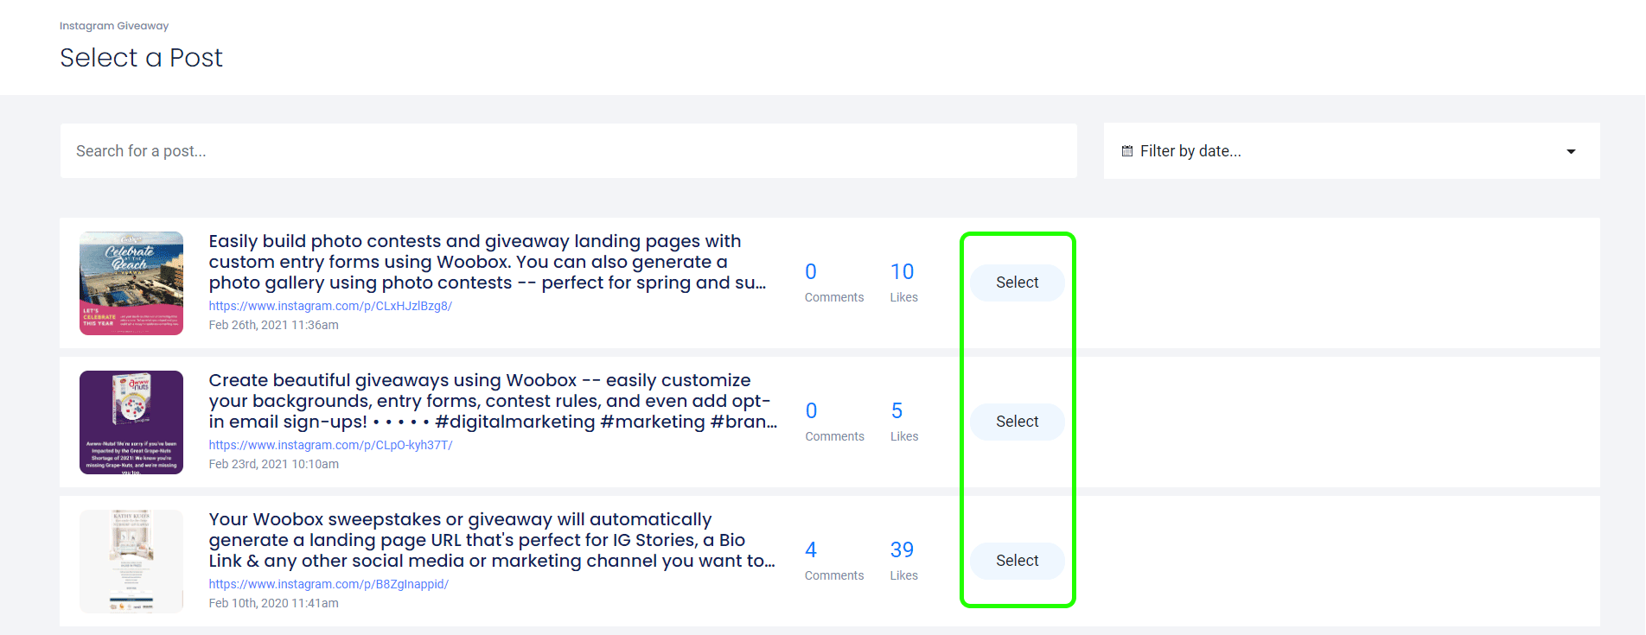Open the instagram.com/p/CLpO-kyh37T/ link
The height and width of the screenshot is (635, 1646).
click(x=330, y=445)
